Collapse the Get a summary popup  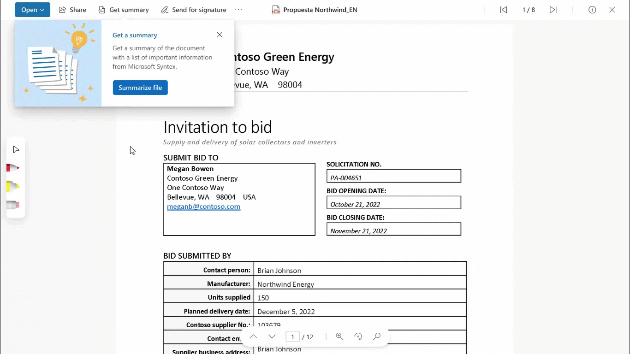219,34
